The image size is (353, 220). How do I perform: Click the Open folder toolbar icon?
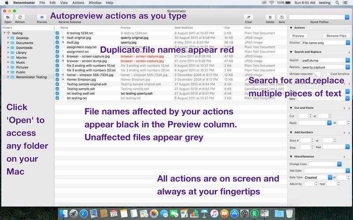pos(8,17)
